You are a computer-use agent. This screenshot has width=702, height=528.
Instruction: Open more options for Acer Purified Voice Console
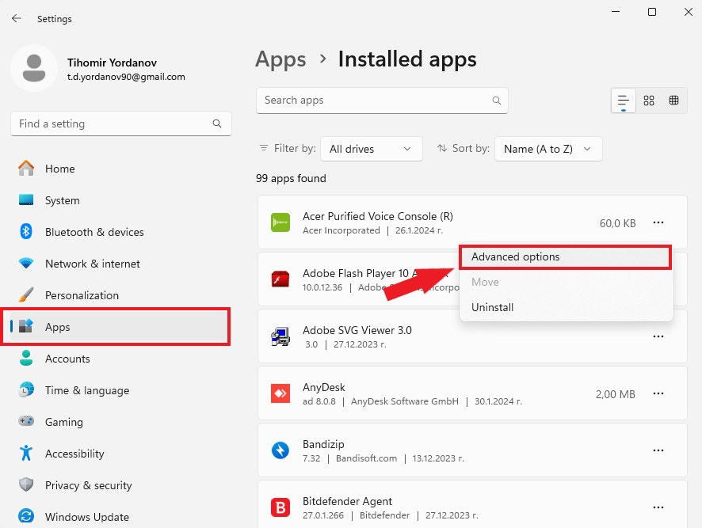(x=658, y=222)
